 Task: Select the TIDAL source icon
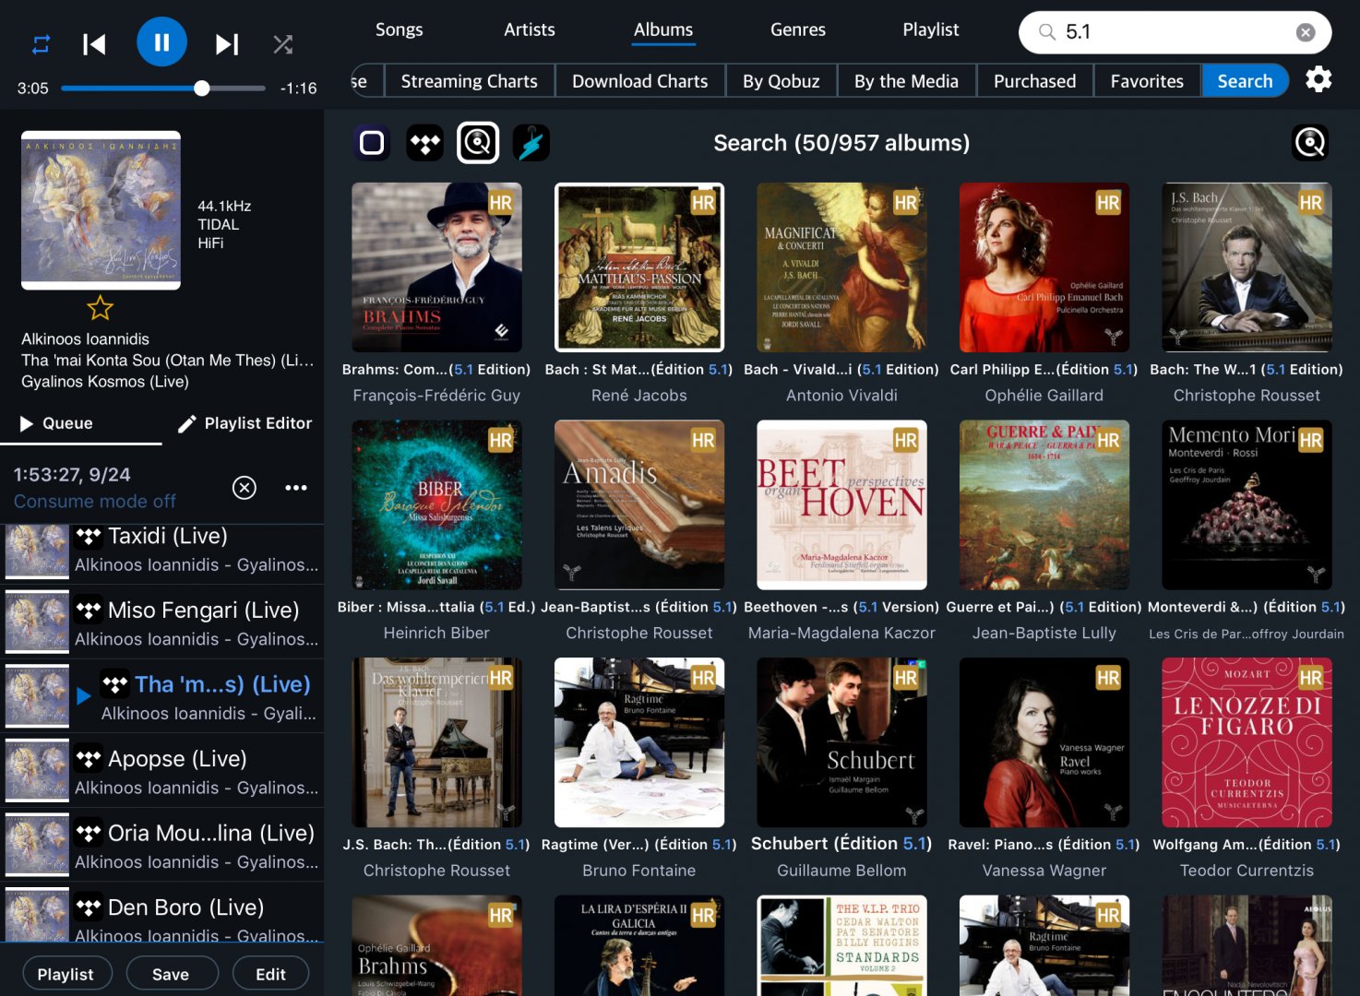(425, 143)
